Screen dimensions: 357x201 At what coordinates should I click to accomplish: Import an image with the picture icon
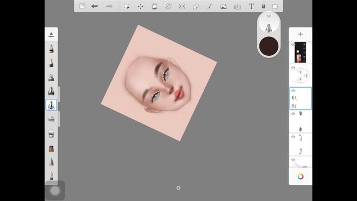pos(223,6)
